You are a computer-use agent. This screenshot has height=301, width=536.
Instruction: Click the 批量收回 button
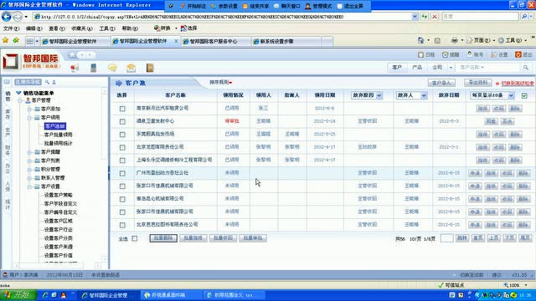(x=223, y=237)
